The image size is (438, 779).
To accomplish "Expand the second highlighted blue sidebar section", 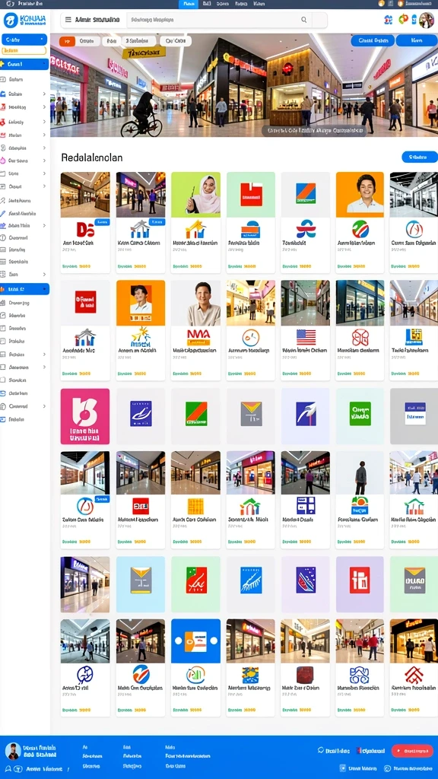I will (24, 289).
